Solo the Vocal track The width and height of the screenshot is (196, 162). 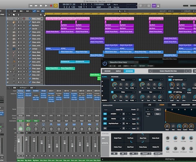pos(21,58)
